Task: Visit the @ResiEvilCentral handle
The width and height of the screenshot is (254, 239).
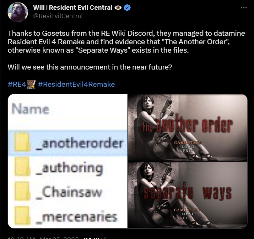Action: [58, 16]
